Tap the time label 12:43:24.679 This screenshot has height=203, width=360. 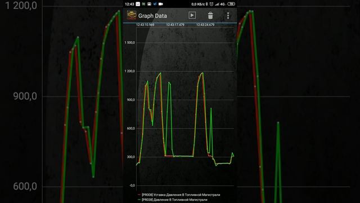pyautogui.click(x=205, y=25)
